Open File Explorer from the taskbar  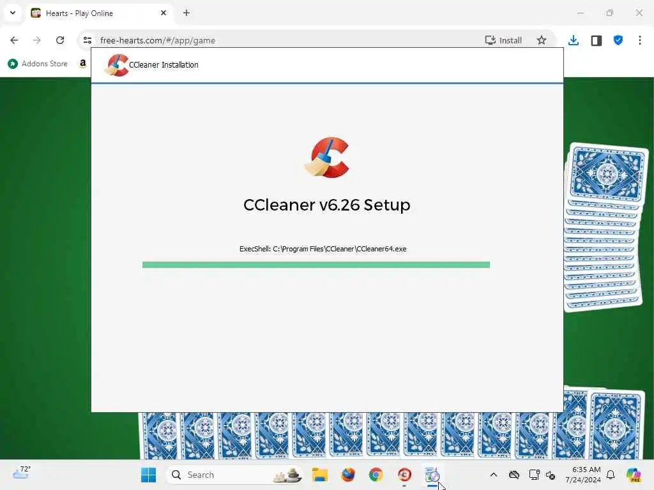(x=320, y=475)
